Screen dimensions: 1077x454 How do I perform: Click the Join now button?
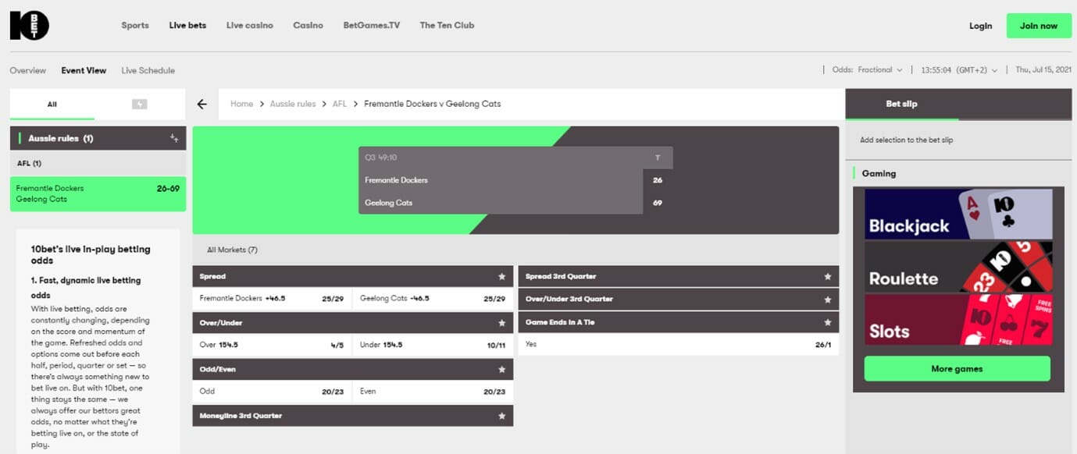[1039, 26]
